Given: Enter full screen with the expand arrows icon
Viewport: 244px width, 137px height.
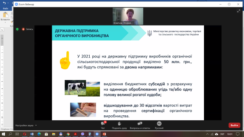Looking at the screenshot, I should [239, 11].
